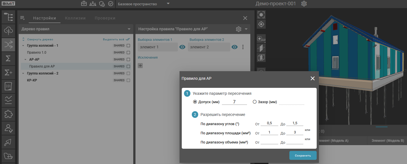Image resolution: width=407 pixels, height=164 pixels.
Task: Open rule settings gear icon
Action: (x=238, y=29)
